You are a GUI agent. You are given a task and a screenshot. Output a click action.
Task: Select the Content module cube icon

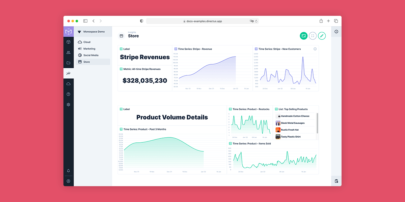[x=69, y=42]
